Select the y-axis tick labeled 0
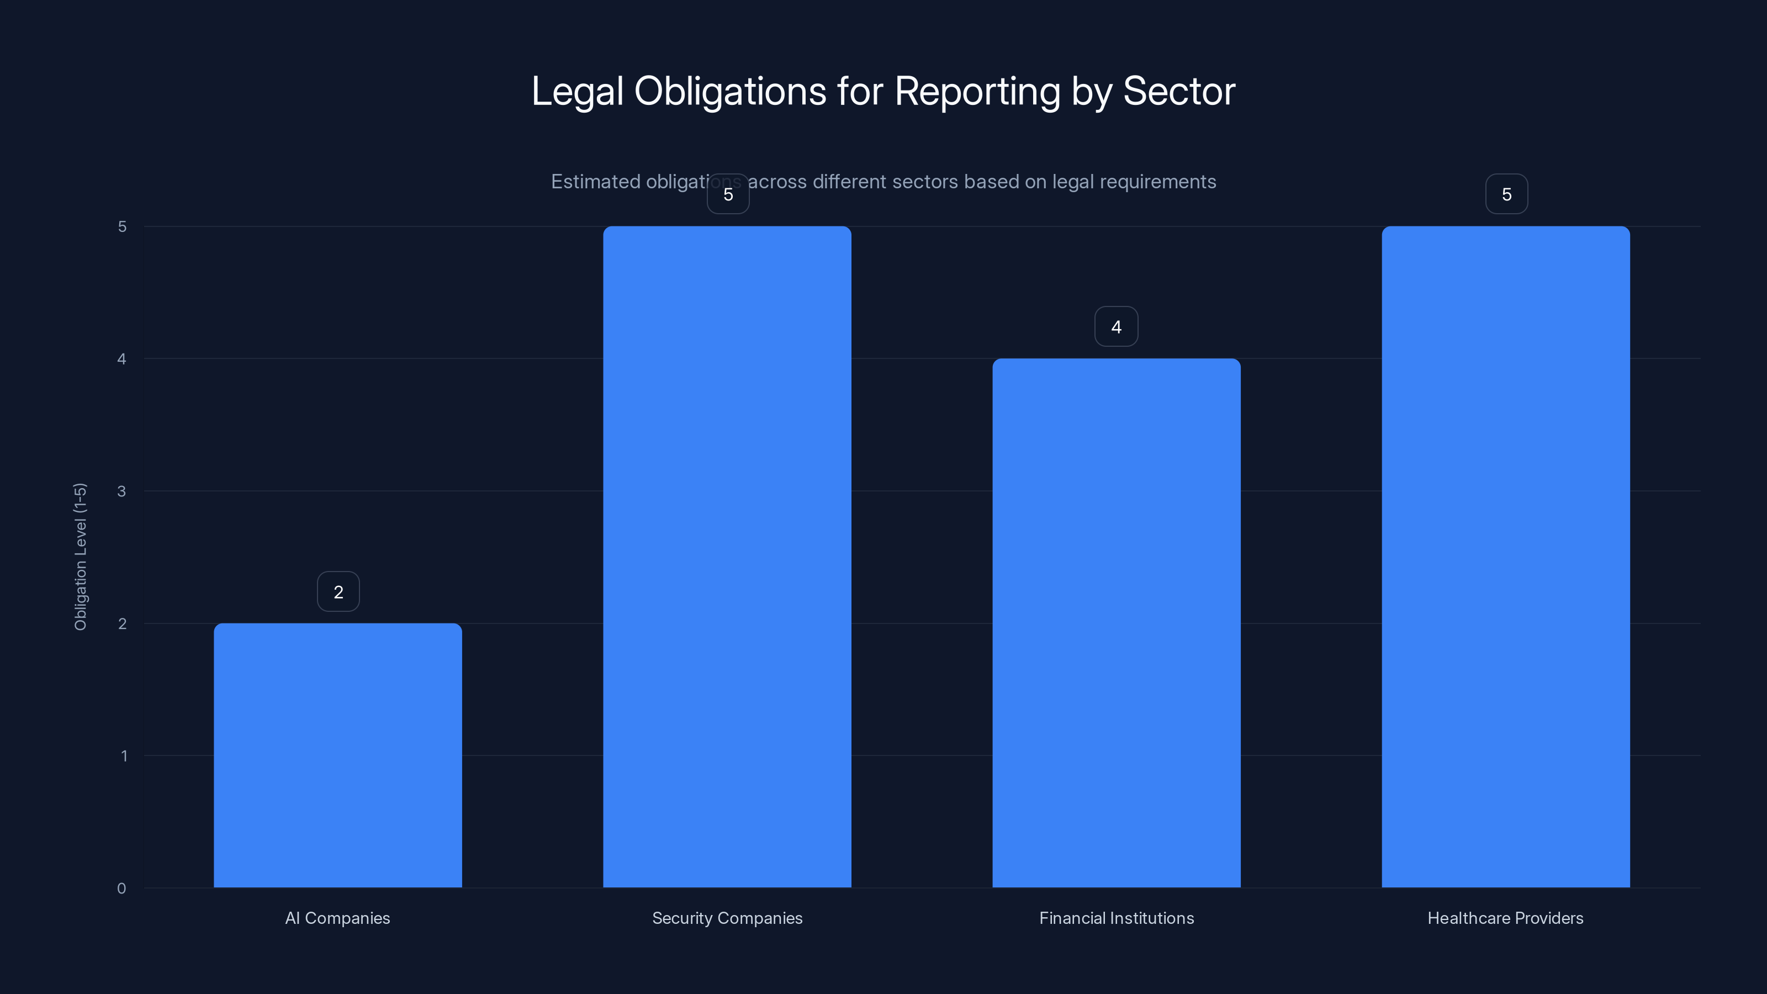 (x=121, y=889)
